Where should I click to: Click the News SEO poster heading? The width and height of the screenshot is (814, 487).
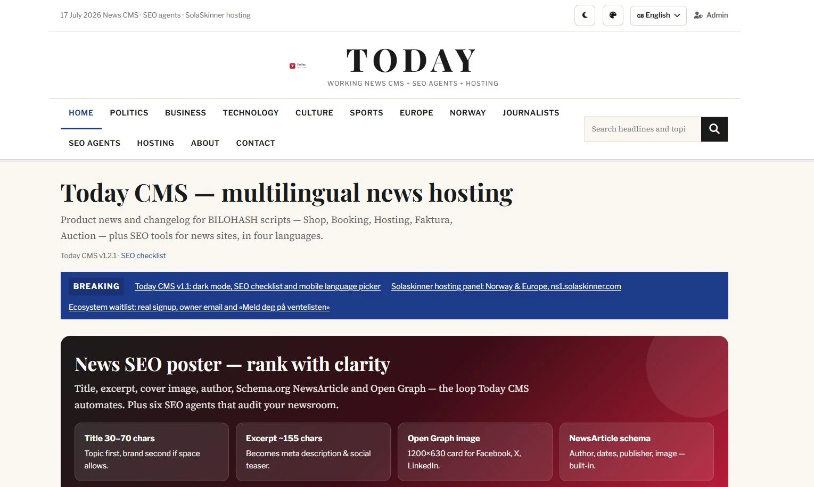pyautogui.click(x=232, y=365)
